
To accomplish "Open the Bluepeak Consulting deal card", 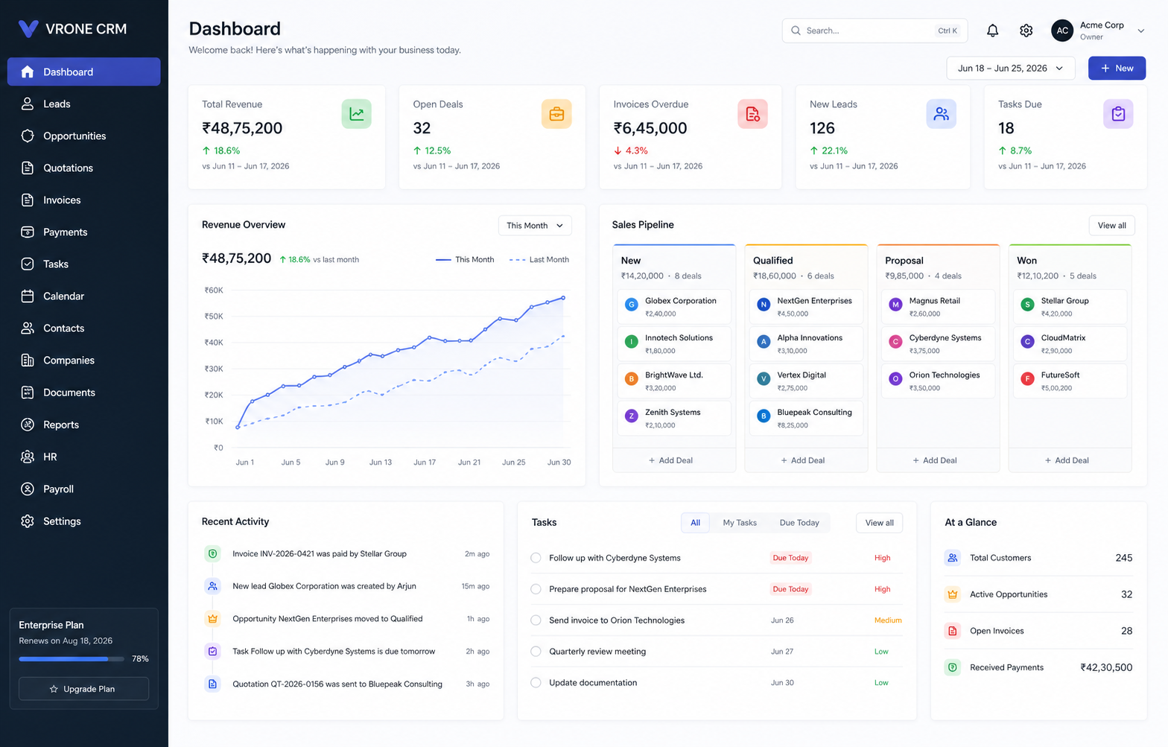I will [x=806, y=418].
